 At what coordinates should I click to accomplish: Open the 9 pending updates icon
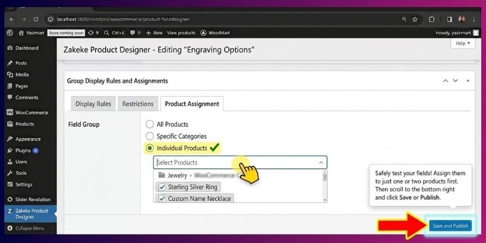[93, 33]
